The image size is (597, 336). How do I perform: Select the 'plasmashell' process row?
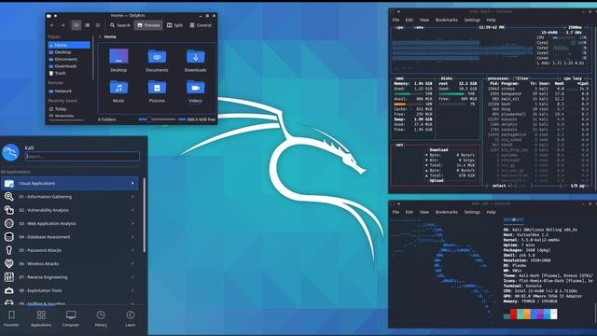click(538, 114)
